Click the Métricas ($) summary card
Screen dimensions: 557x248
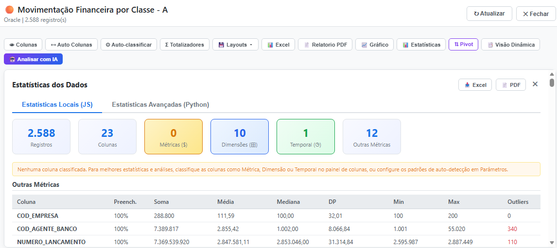click(174, 136)
